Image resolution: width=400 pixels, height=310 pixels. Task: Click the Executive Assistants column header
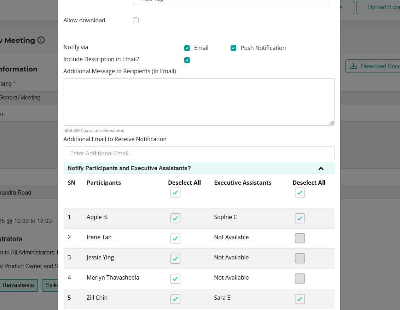pos(243,183)
